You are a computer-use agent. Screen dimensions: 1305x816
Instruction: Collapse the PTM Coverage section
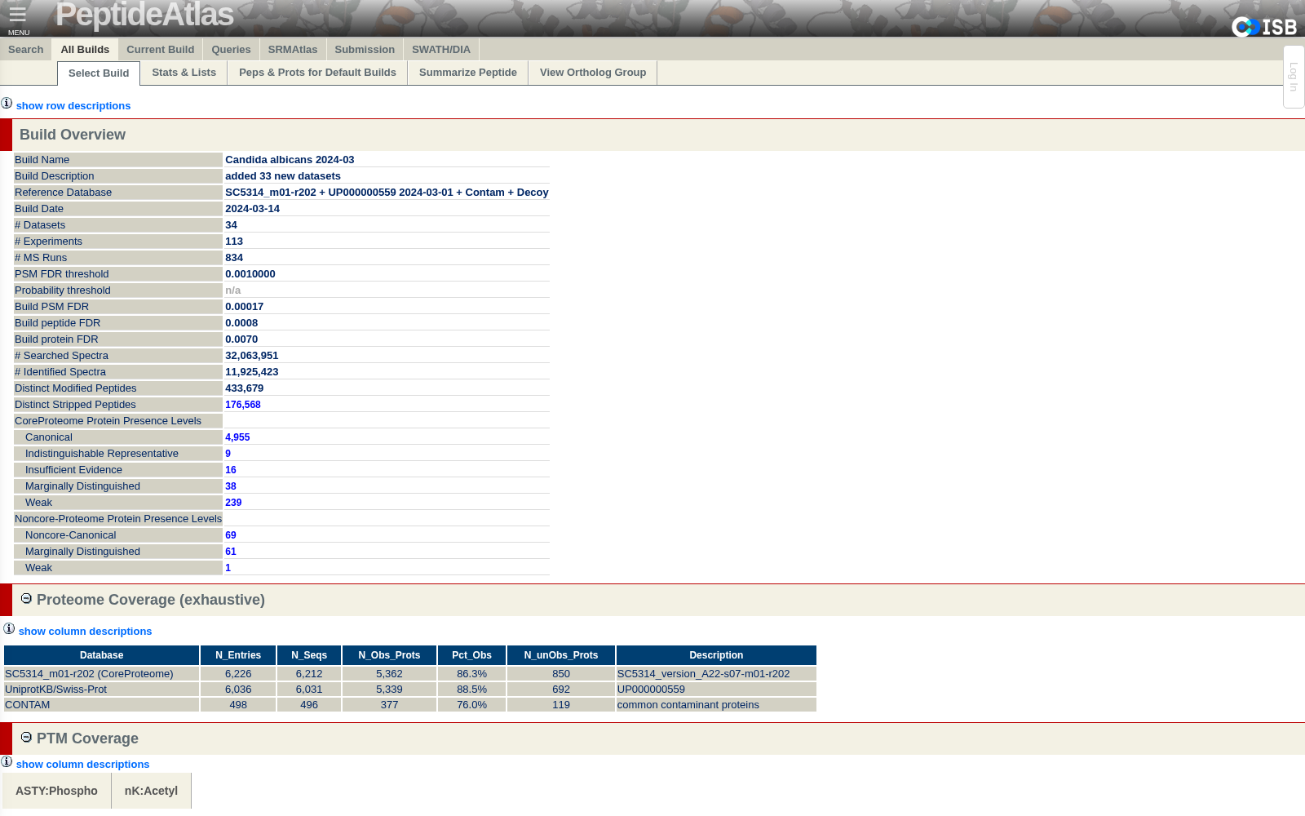tap(26, 737)
